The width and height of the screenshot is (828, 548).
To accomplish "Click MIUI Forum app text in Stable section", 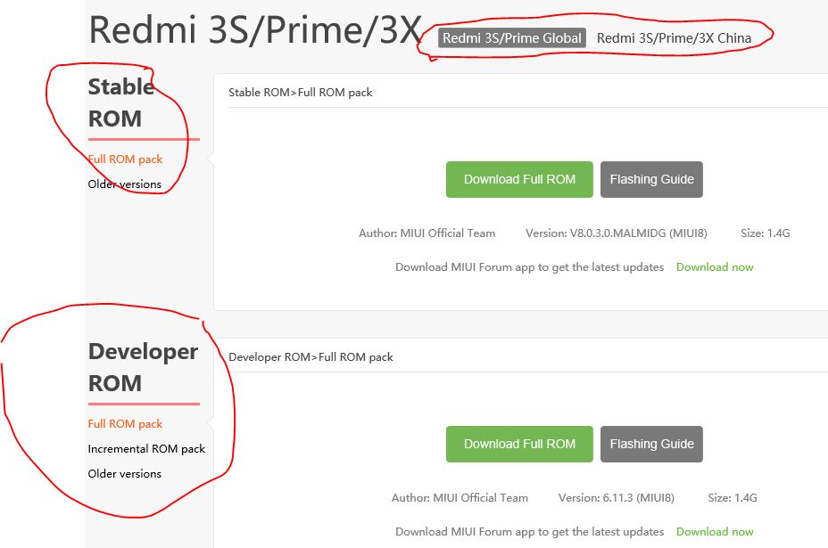I will (x=530, y=267).
